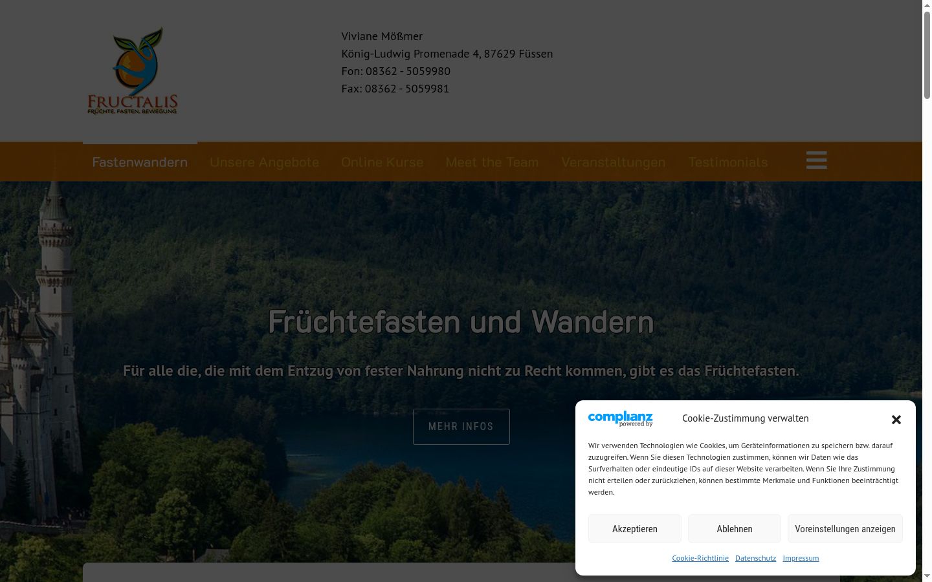The image size is (932, 582).
Task: Show preferences via Voreinstellungen anzeigen
Action: click(845, 529)
